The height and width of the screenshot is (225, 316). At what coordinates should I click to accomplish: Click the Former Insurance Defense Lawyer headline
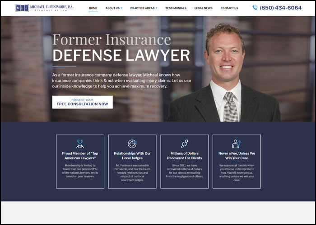pos(121,48)
